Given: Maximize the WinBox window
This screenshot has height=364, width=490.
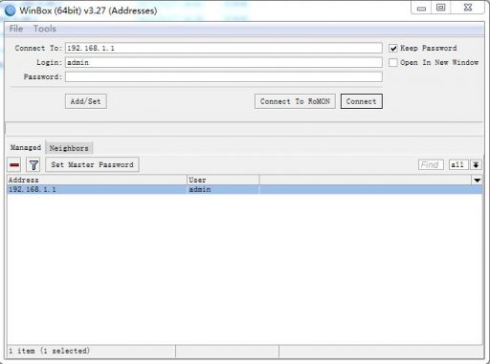Looking at the screenshot, I should [441, 8].
